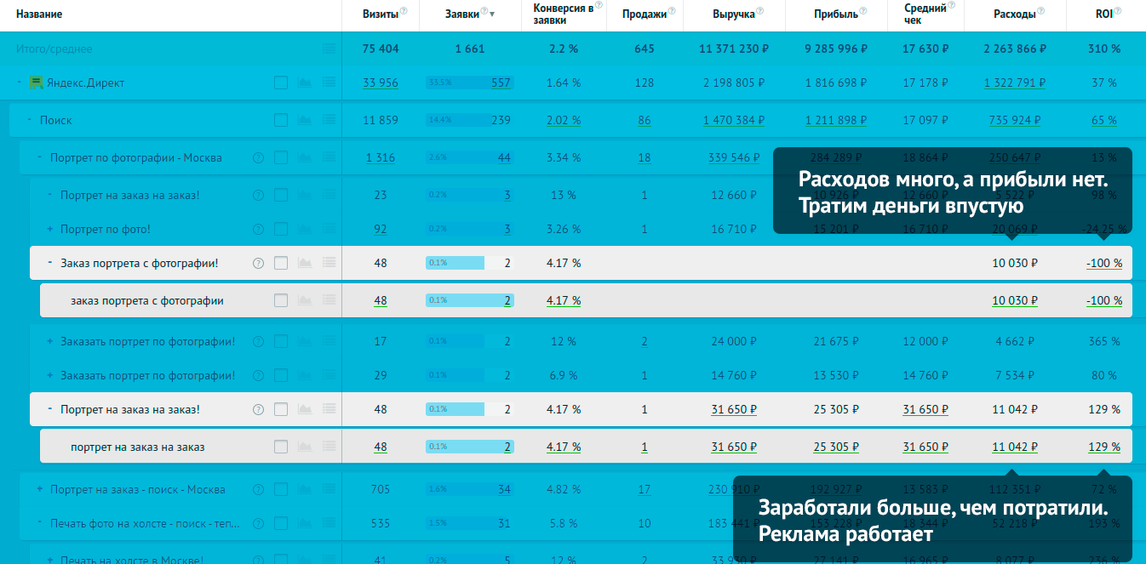1146x564 pixels.
Task: Sort table by Продажи column header
Action: 644,14
